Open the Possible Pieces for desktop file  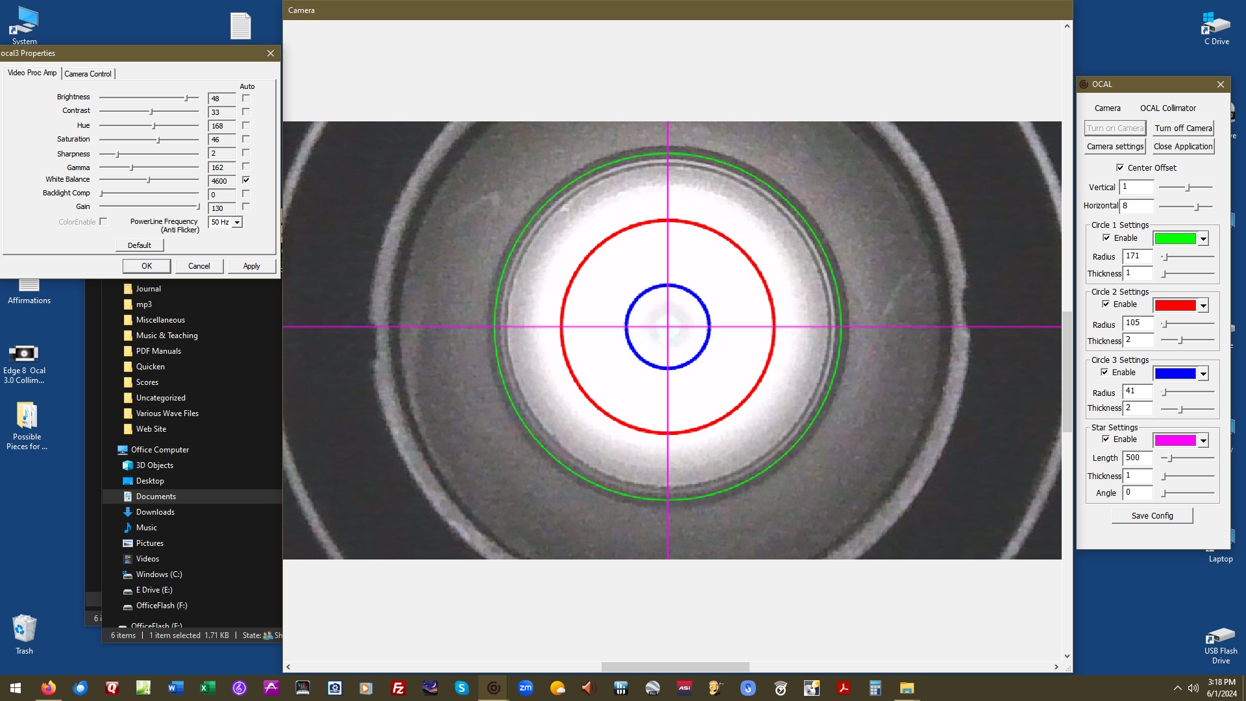pos(27,426)
